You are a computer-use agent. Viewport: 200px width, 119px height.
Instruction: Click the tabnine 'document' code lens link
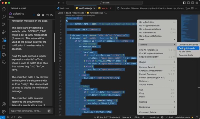tap(87, 16)
